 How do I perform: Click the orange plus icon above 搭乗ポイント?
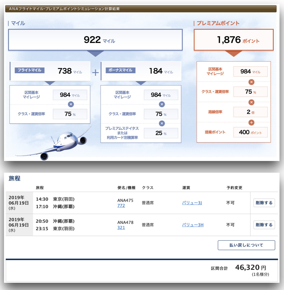coord(251,123)
